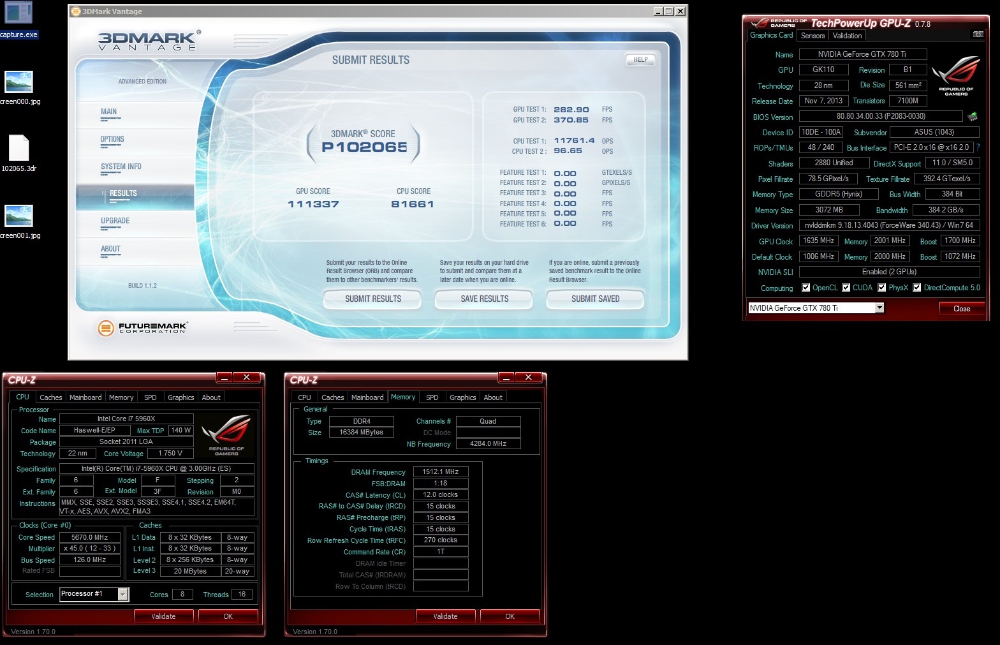Click the ROG logo in CPU-Z CPU window
Viewport: 1000px width, 645px height.
226,435
